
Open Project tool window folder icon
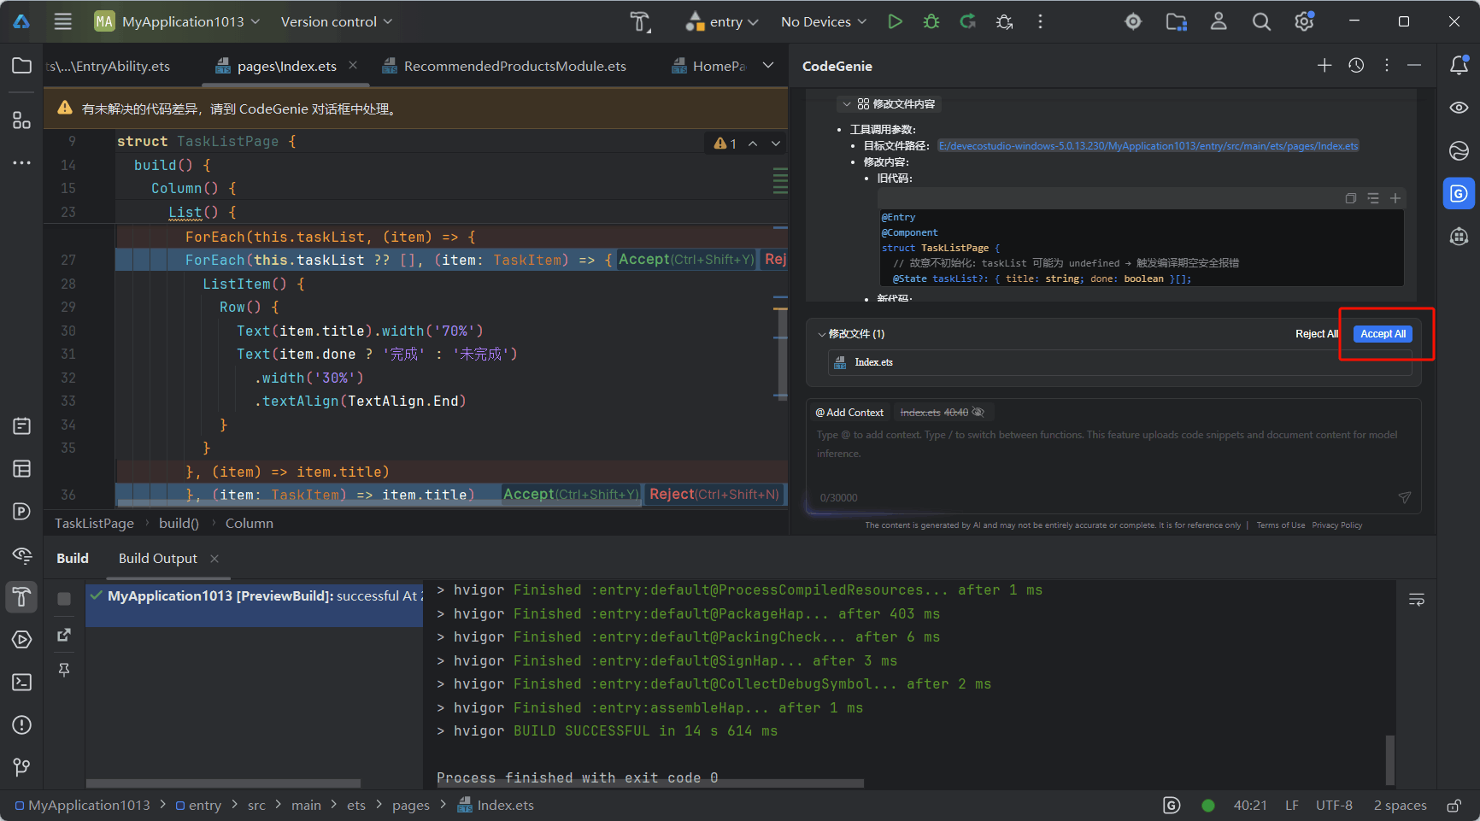22,66
